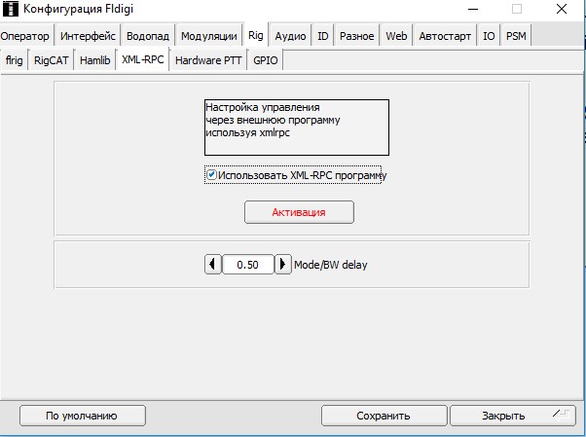Click the Сохранить button
The width and height of the screenshot is (586, 437).
pos(383,416)
